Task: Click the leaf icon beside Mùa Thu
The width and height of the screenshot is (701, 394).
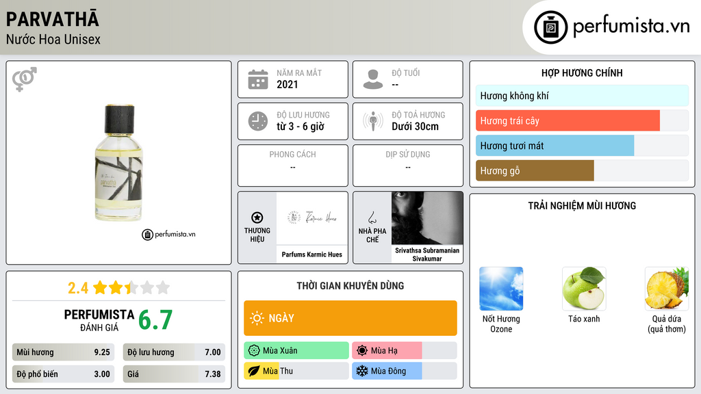Action: point(254,371)
